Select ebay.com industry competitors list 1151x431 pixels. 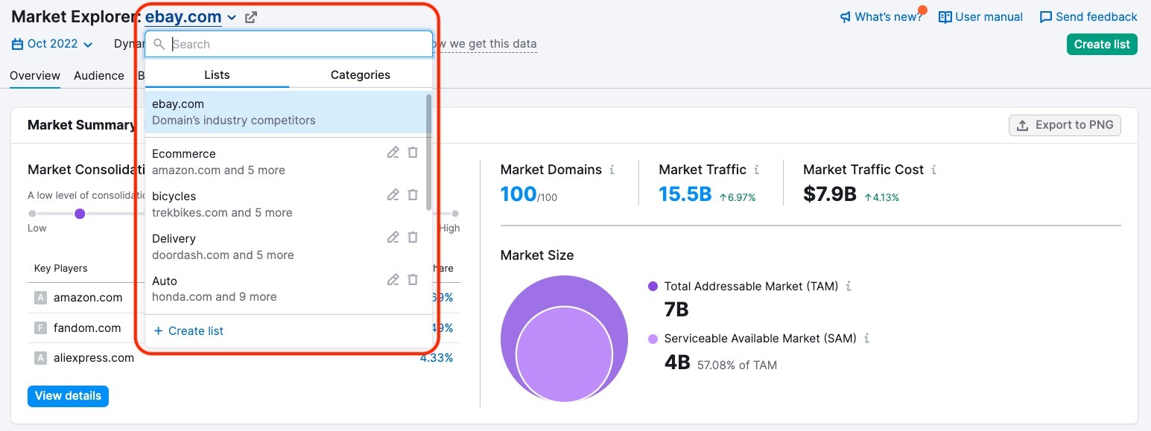click(x=285, y=112)
